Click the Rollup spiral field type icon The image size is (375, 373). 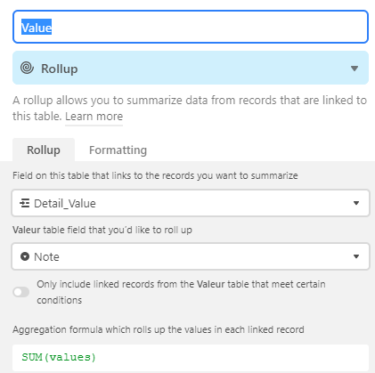pos(27,68)
